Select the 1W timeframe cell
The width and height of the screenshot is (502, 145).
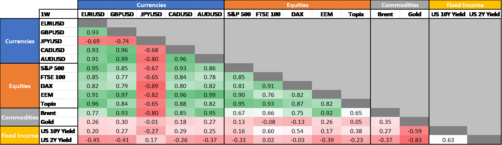click(x=59, y=14)
